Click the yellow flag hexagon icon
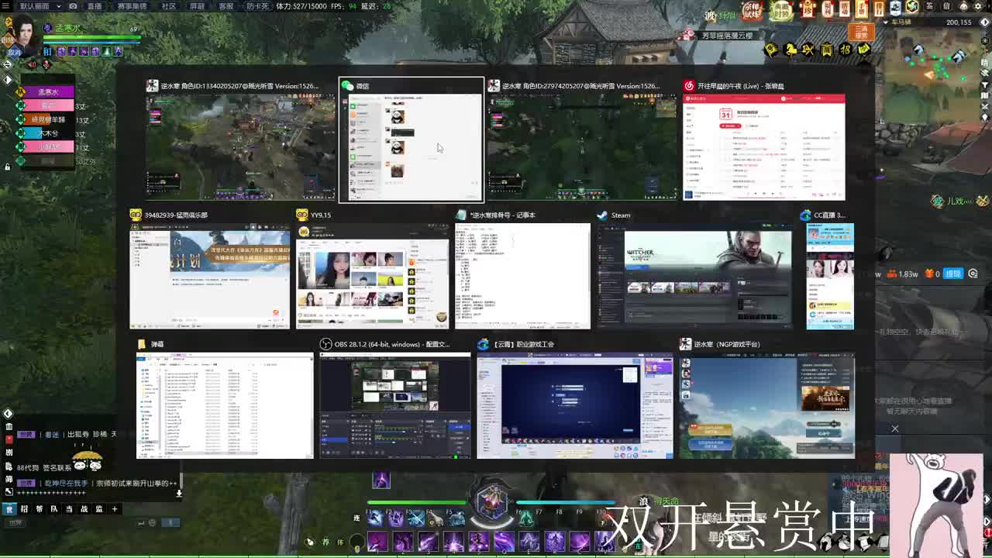Viewport: 992px width, 558px height. tap(771, 50)
